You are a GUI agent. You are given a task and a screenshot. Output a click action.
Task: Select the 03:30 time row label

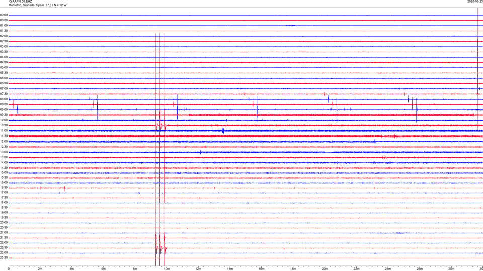4,52
